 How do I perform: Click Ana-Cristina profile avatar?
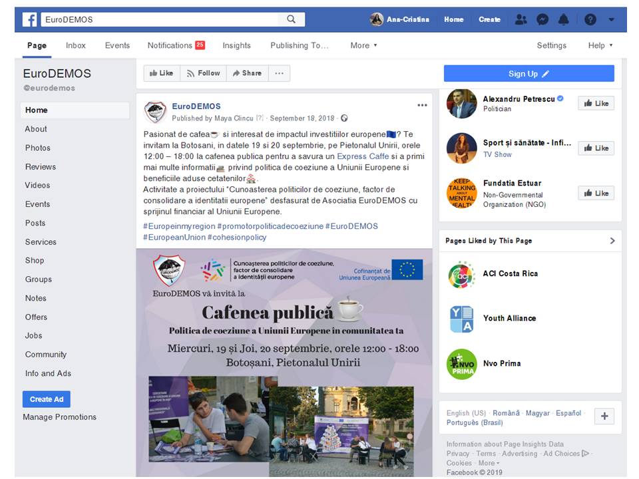[377, 19]
